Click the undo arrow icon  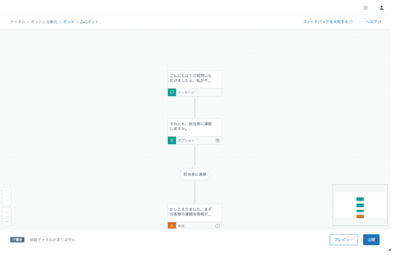point(6,192)
